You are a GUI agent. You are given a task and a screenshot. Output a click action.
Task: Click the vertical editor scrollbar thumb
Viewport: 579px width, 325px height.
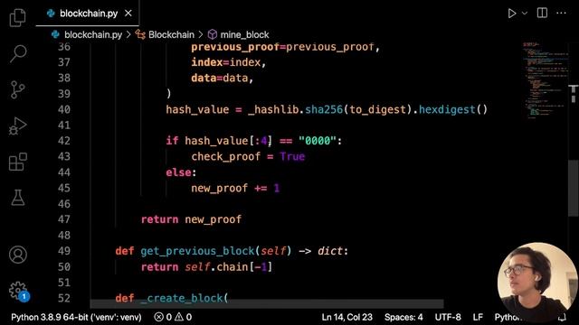click(574, 188)
